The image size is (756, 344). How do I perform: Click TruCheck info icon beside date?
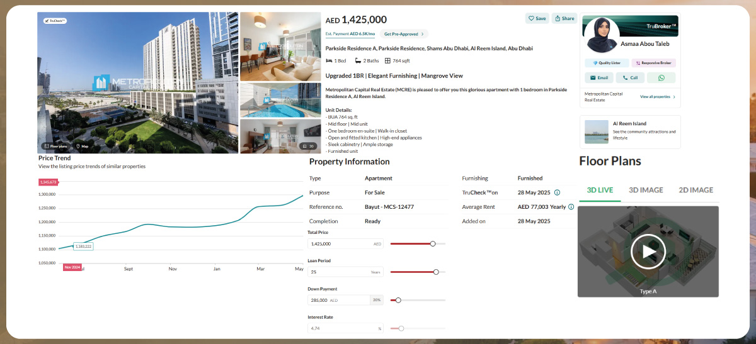click(x=557, y=192)
